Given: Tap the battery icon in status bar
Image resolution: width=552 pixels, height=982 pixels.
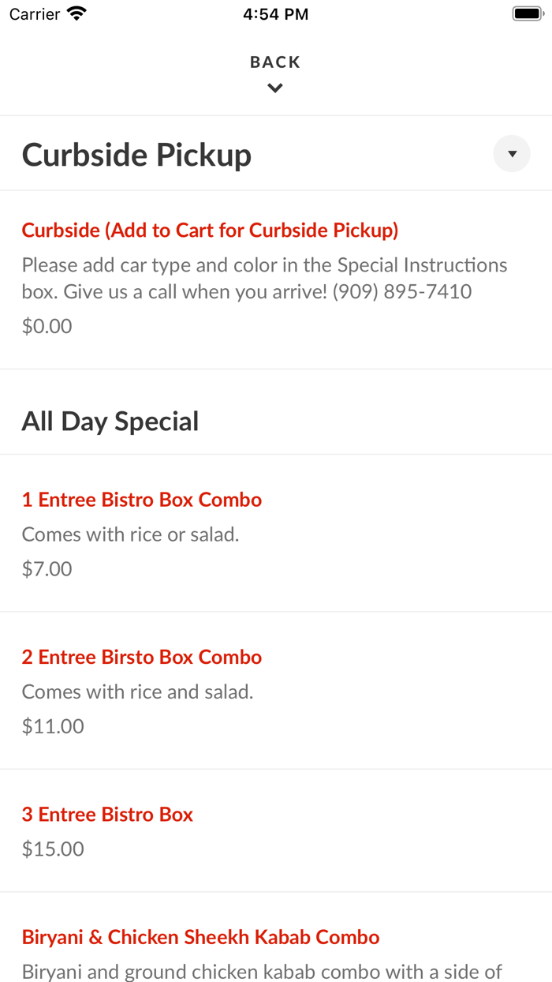Looking at the screenshot, I should [x=527, y=13].
